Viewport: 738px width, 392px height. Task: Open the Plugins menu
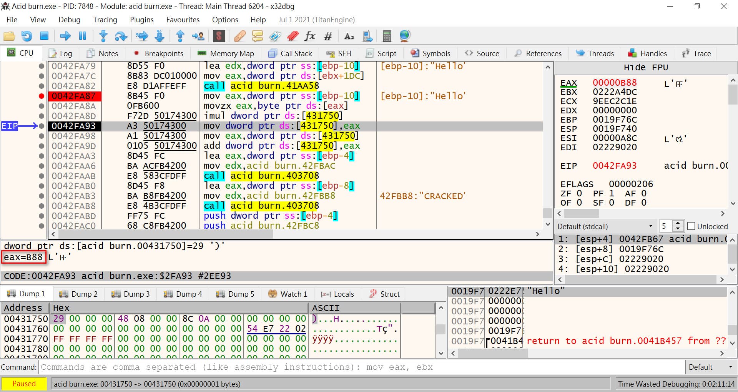point(141,20)
